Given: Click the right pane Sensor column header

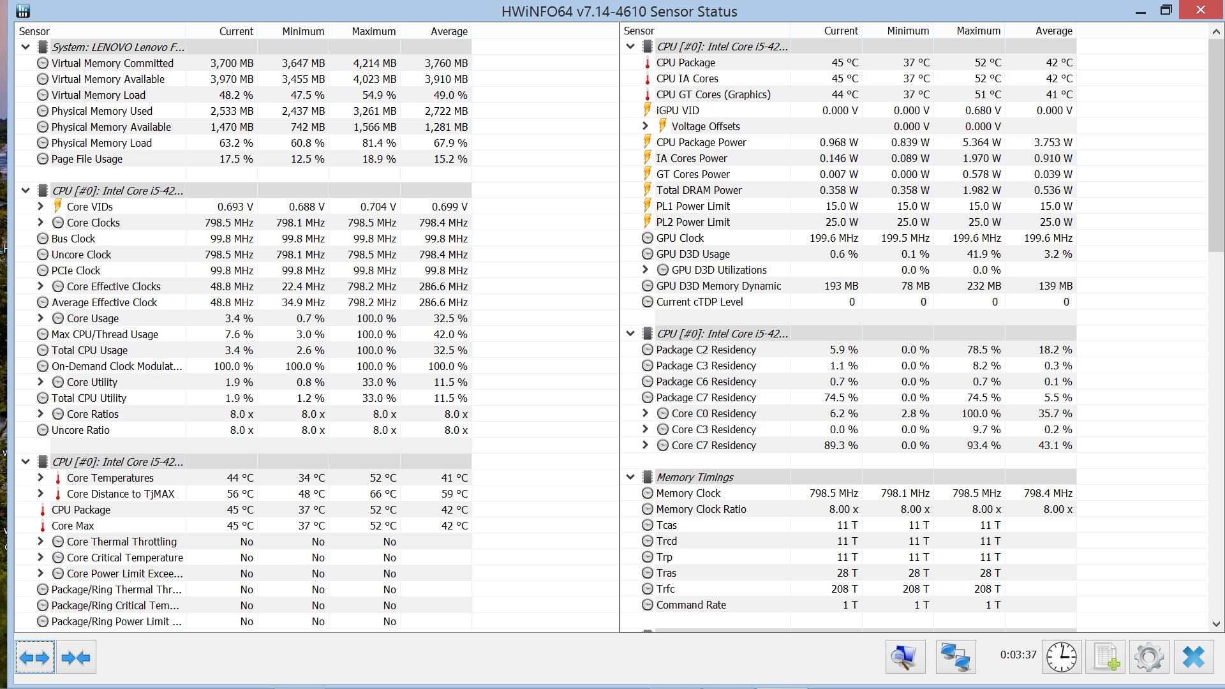Looking at the screenshot, I should click(x=705, y=31).
